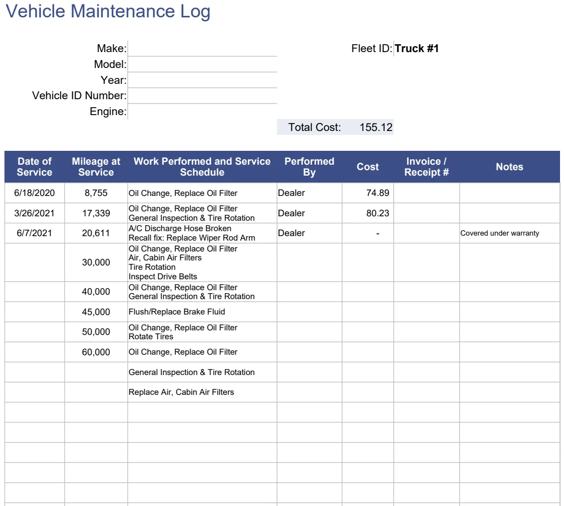This screenshot has height=506, width=565.
Task: Select the mileage cell 30,000
Action: click(96, 262)
